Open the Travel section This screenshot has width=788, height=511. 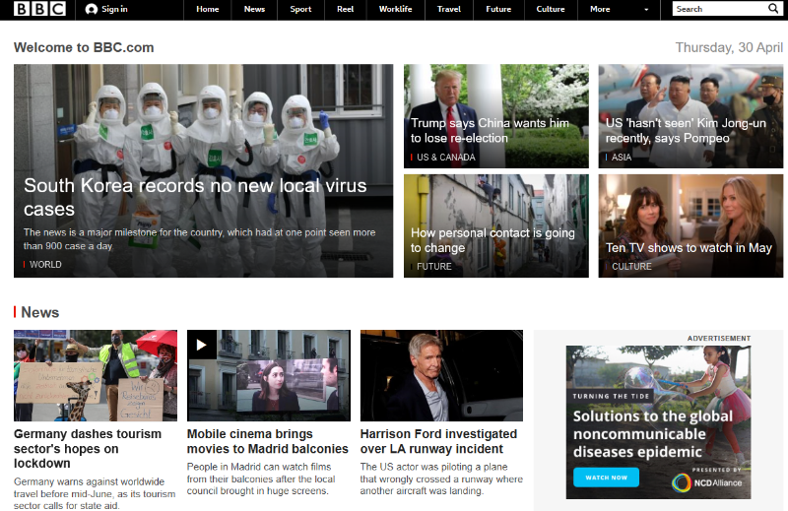pyautogui.click(x=449, y=9)
